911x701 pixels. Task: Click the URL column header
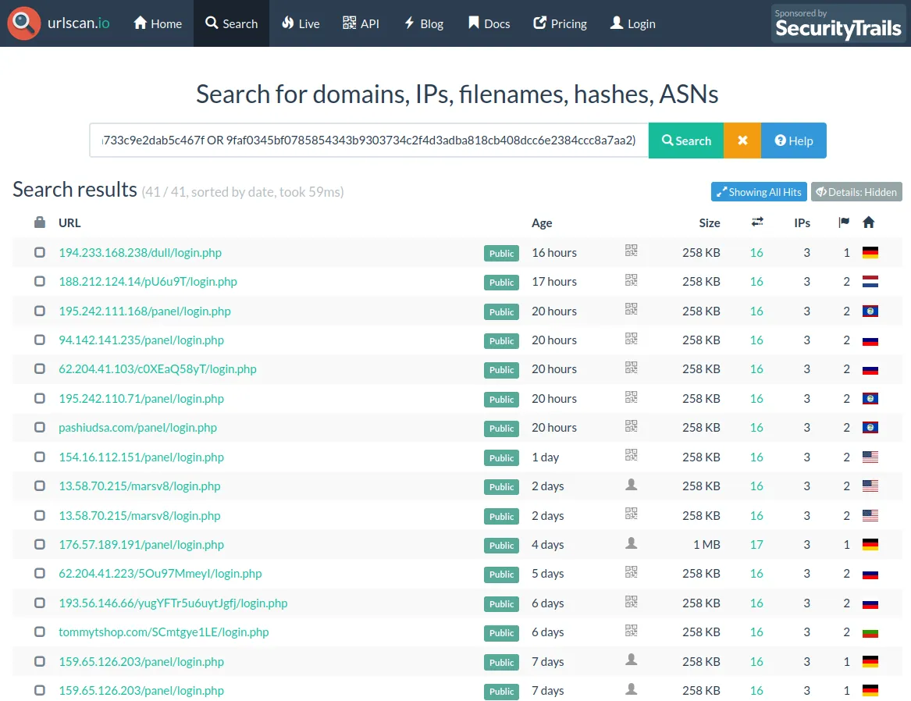(x=69, y=222)
